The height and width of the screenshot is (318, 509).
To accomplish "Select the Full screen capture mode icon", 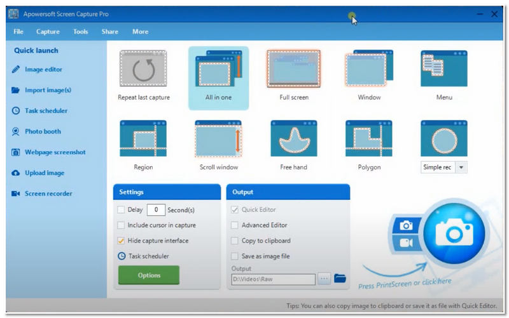I will pos(294,69).
